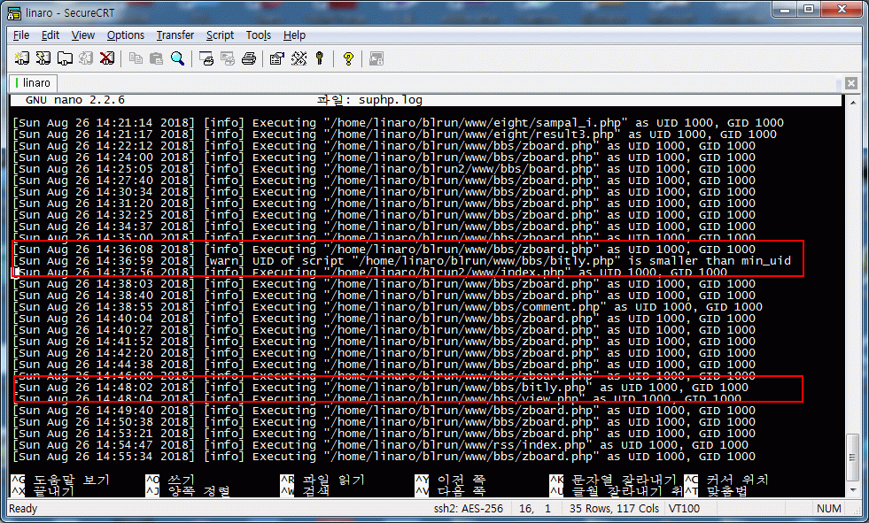Select the linaro session tab
Viewport: 869px width, 523px height.
click(x=35, y=83)
